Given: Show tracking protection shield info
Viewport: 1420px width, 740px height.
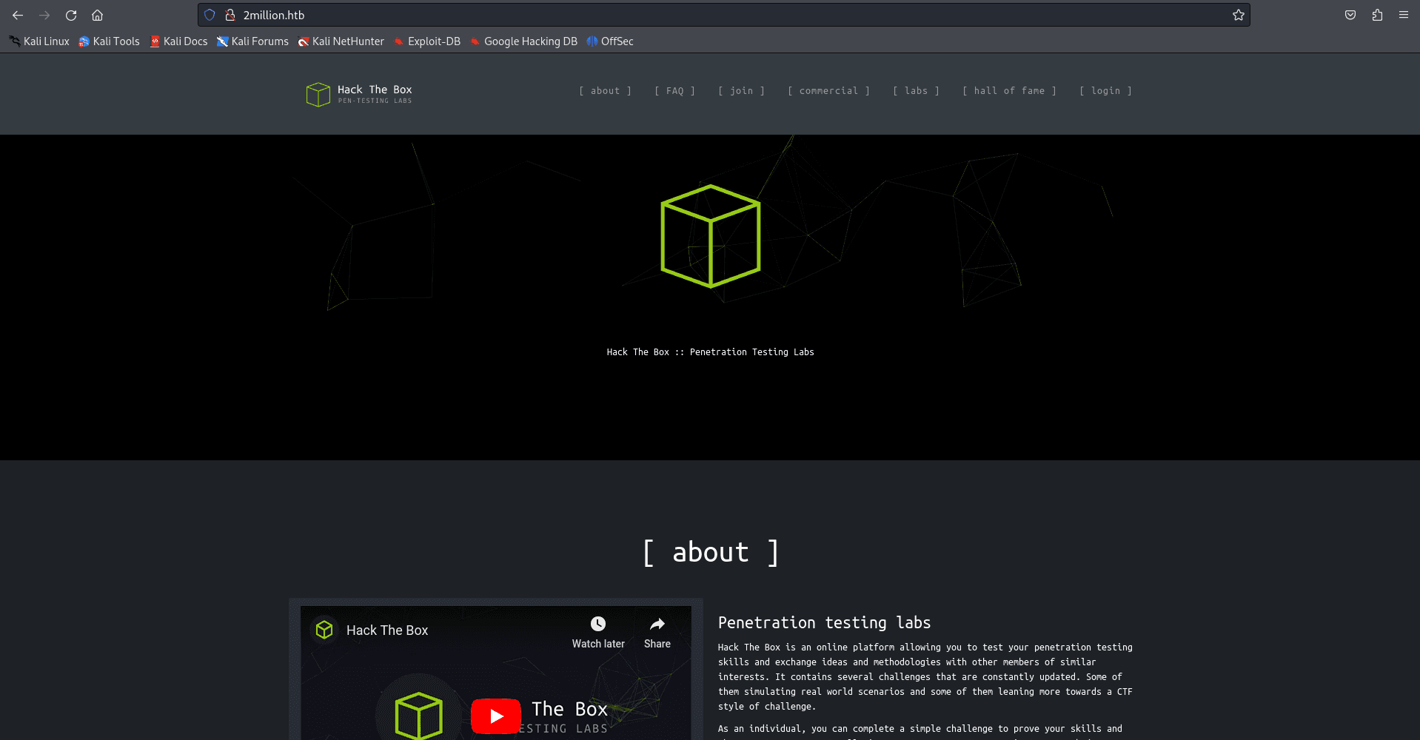Looking at the screenshot, I should tap(210, 15).
